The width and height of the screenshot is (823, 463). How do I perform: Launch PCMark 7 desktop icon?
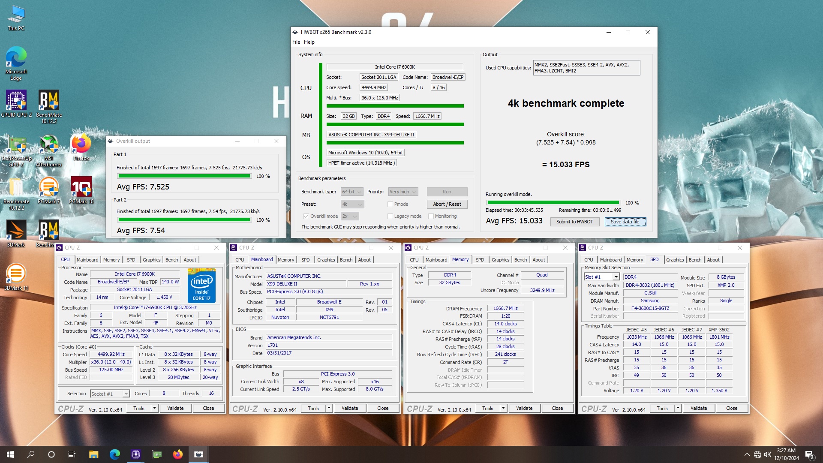tap(49, 190)
